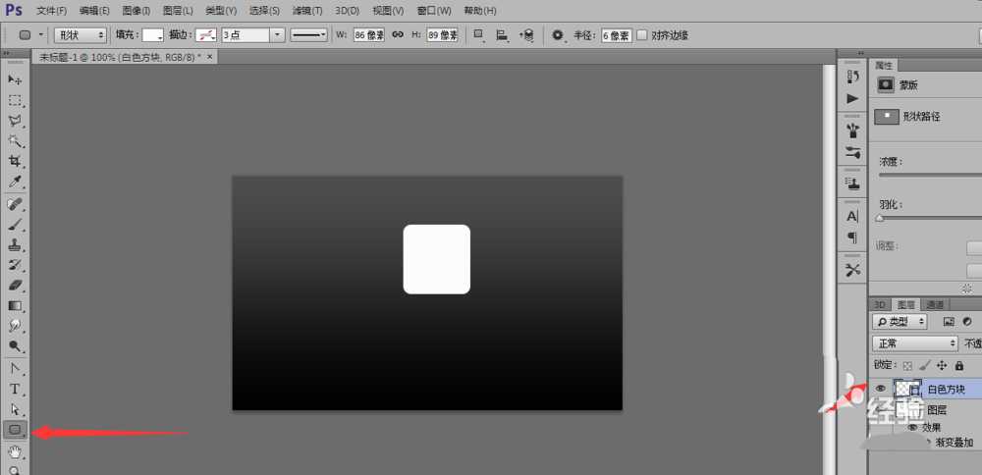Select the Horizontal Type tool
Image resolution: width=982 pixels, height=475 pixels.
click(x=15, y=389)
